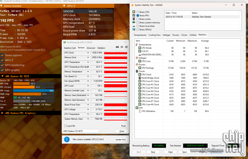Screen dimensions: 248x159
Task: Uncheck the Stress FPU checkbox
Action: [x=138, y=15]
